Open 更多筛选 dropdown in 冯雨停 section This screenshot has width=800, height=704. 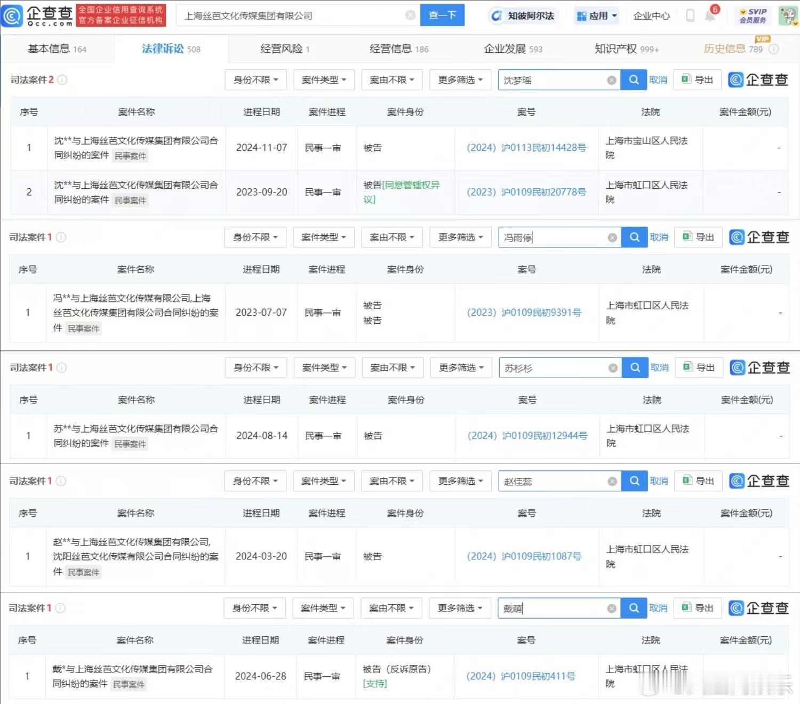click(460, 237)
